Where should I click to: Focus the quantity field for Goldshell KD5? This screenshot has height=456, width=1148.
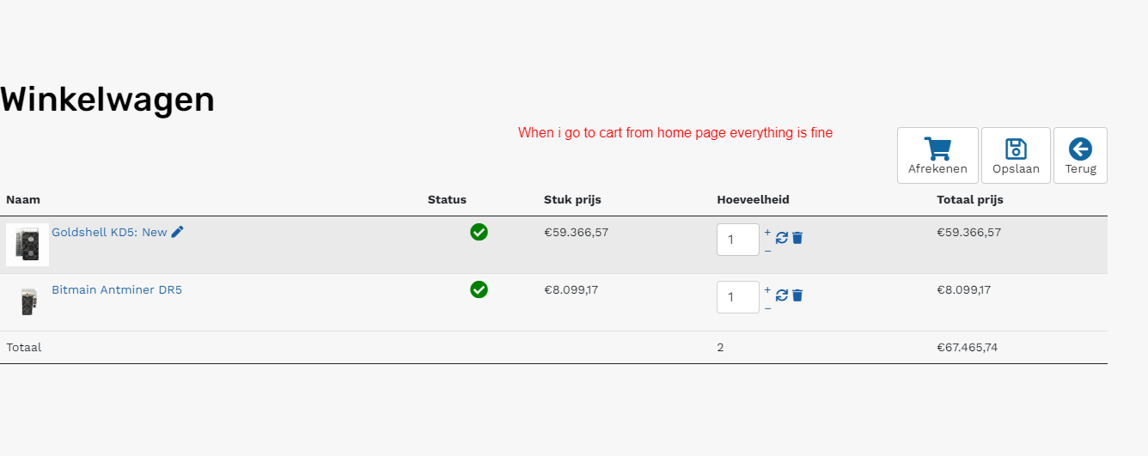click(x=738, y=240)
